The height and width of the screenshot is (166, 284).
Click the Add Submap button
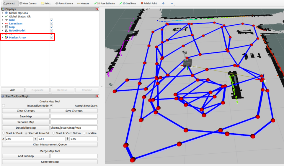coord(26,156)
